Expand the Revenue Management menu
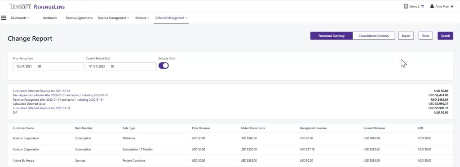 (x=113, y=18)
